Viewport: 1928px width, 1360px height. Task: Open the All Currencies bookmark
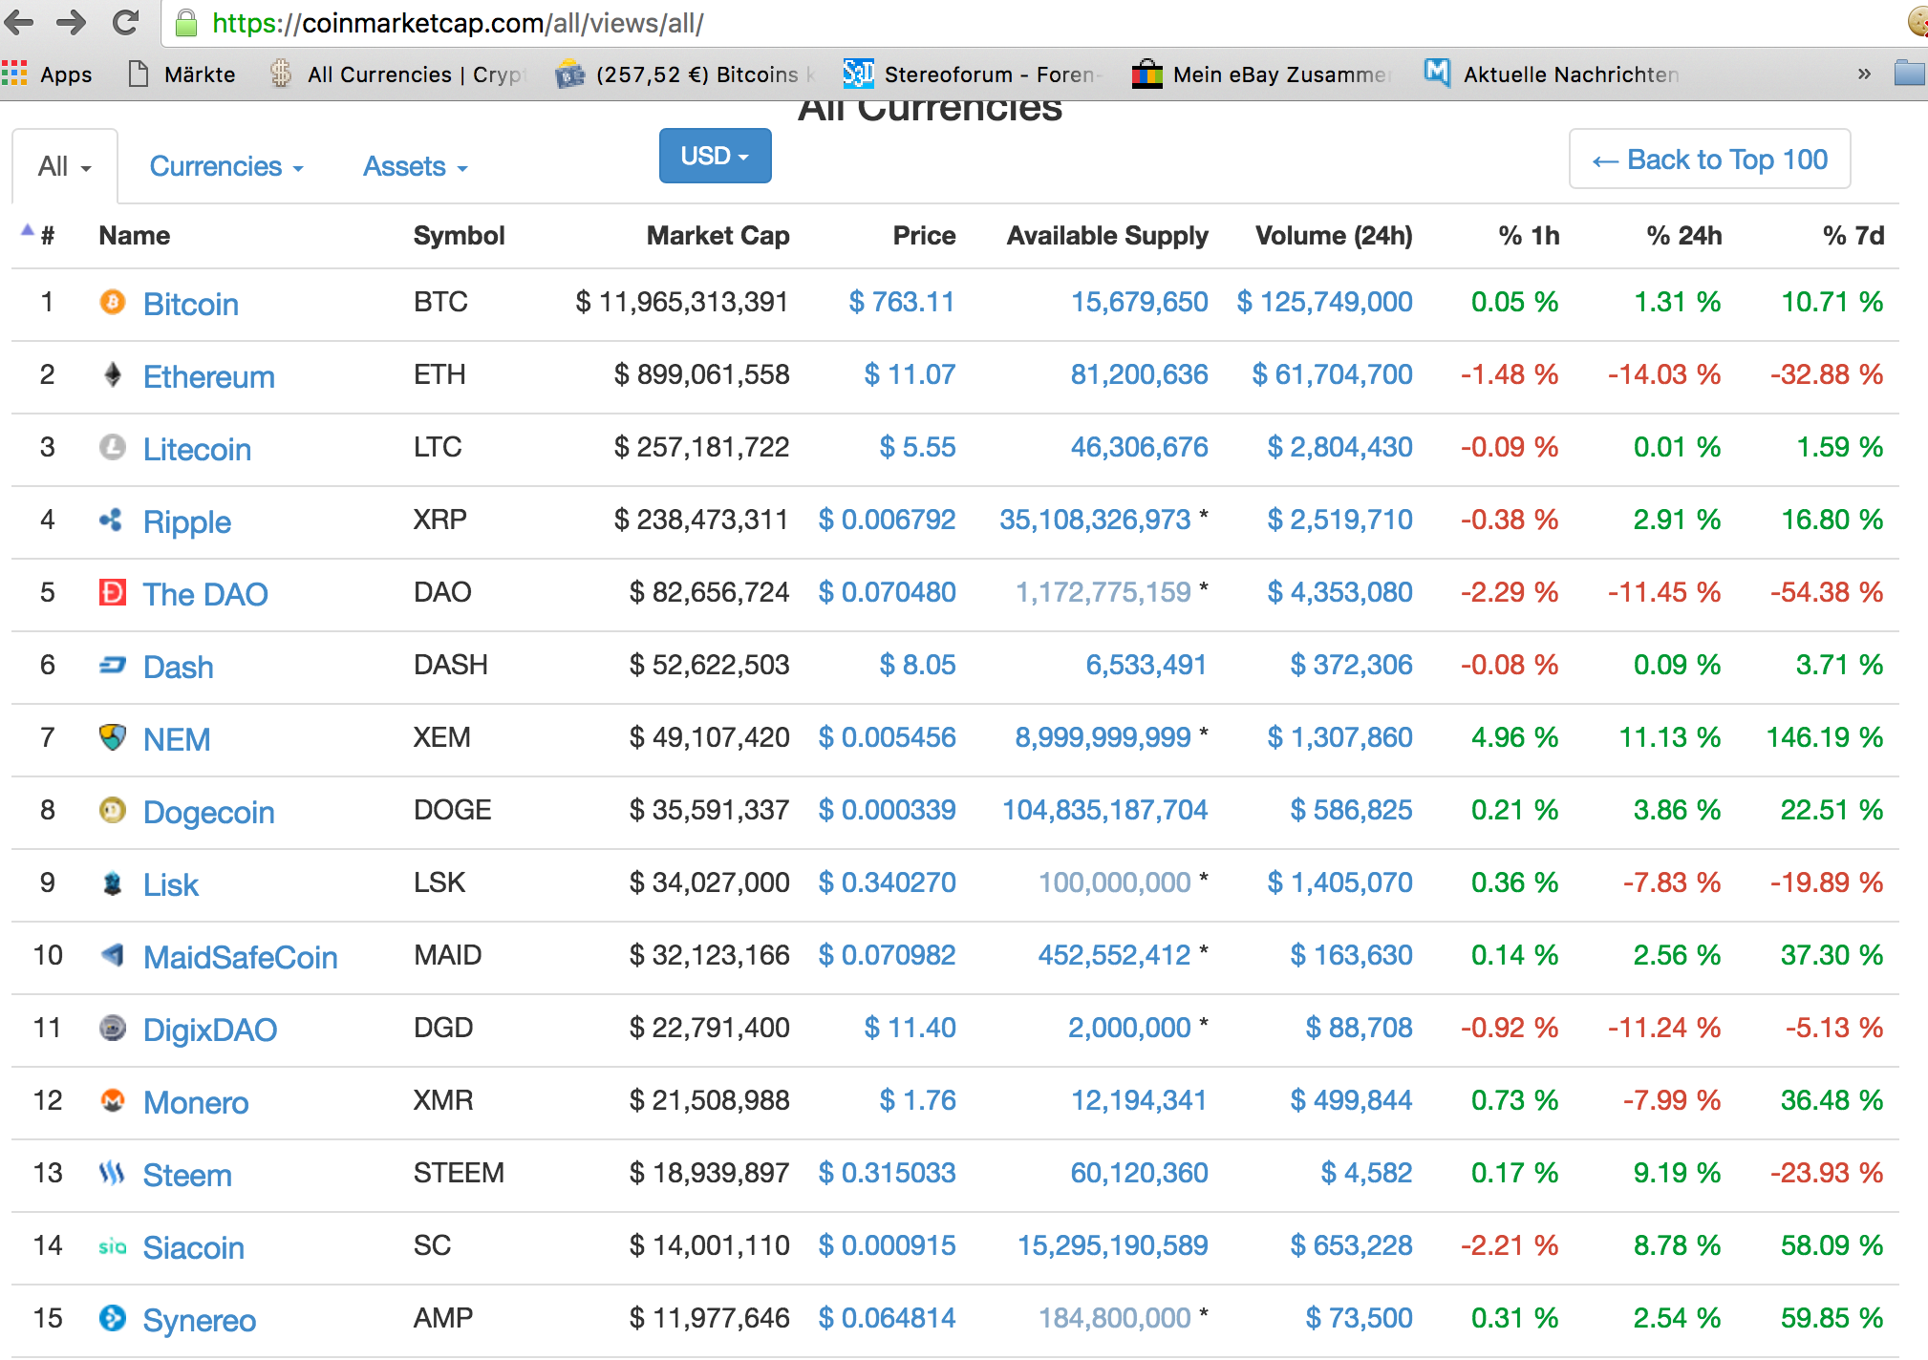(397, 74)
